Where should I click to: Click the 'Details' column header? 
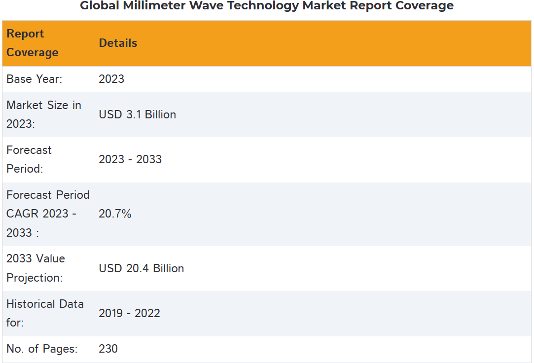[118, 43]
